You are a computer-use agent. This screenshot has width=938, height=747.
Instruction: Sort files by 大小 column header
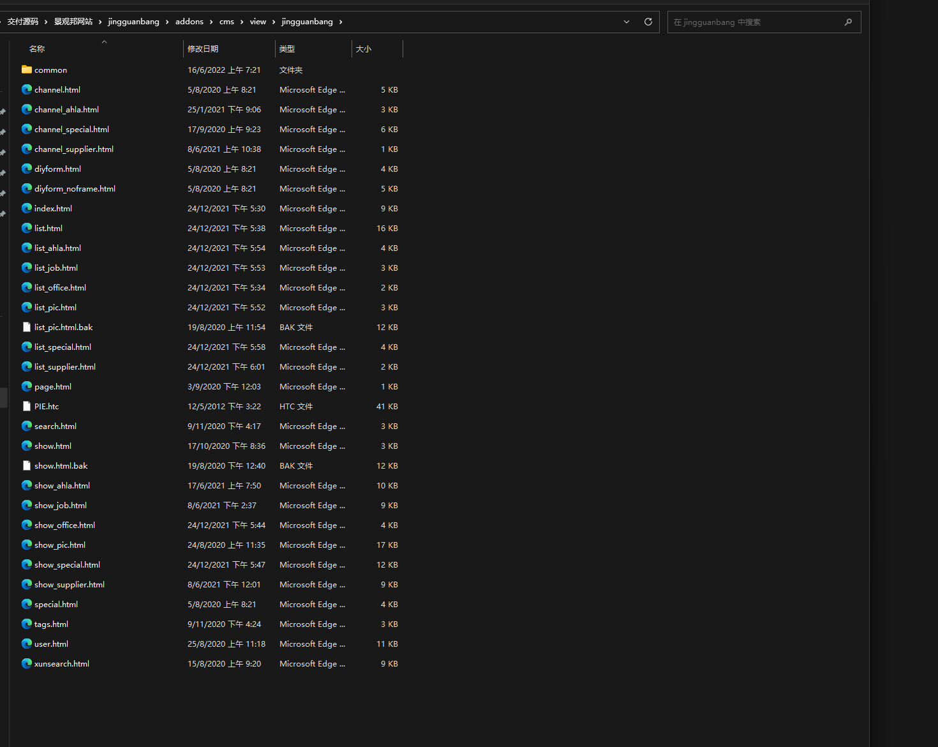pos(364,49)
